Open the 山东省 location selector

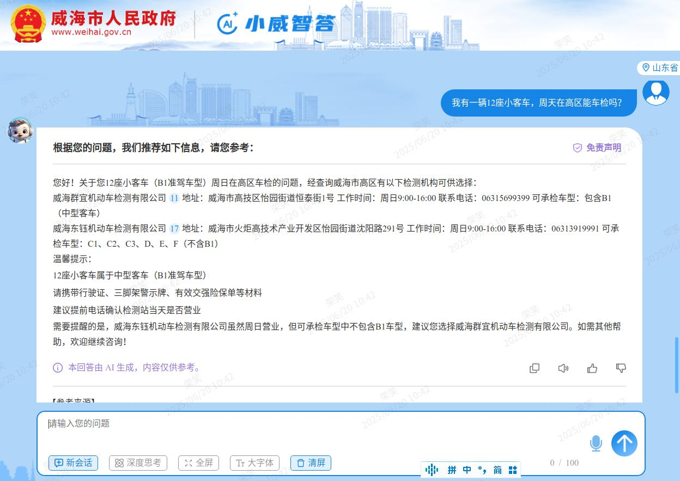659,68
